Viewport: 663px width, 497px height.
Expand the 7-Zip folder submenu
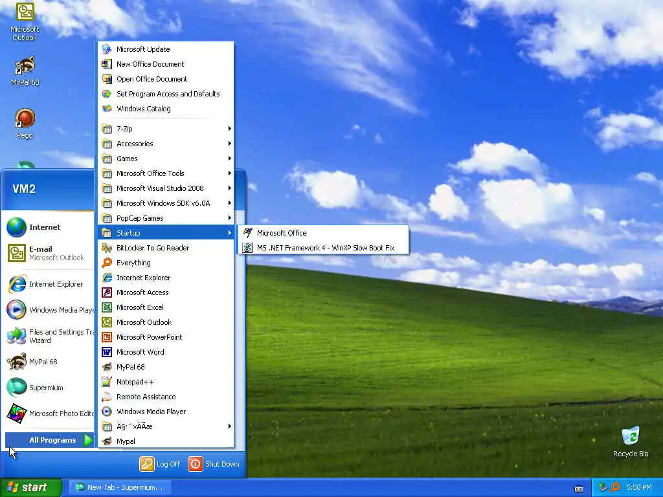[166, 129]
